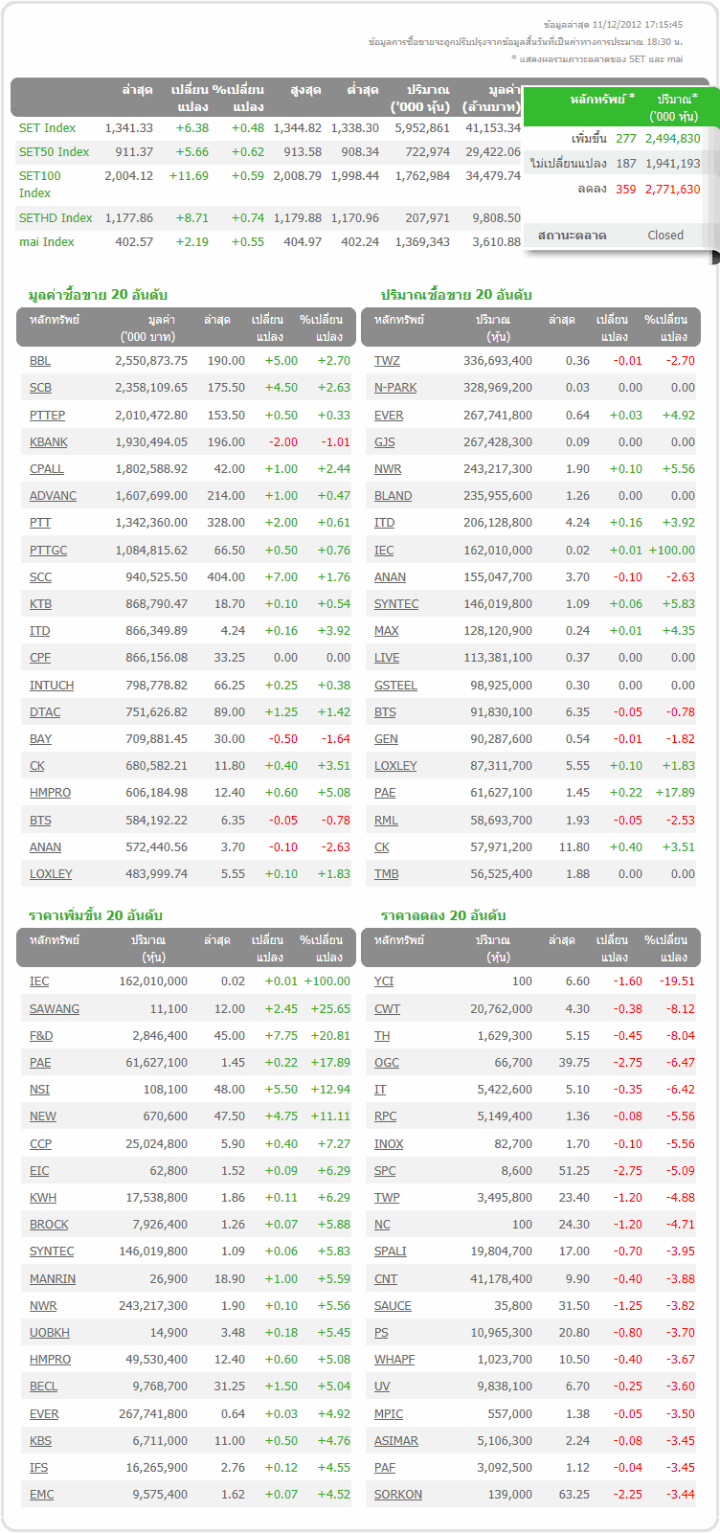Open the DTAC stock link

pos(45,711)
